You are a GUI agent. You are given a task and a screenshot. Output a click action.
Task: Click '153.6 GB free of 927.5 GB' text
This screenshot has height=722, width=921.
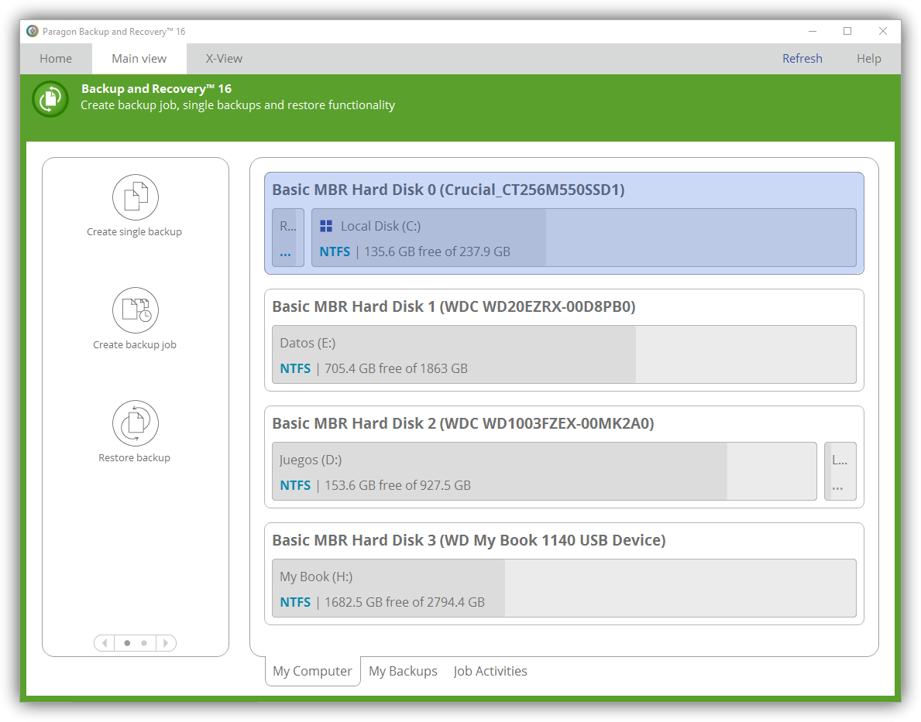coord(397,485)
